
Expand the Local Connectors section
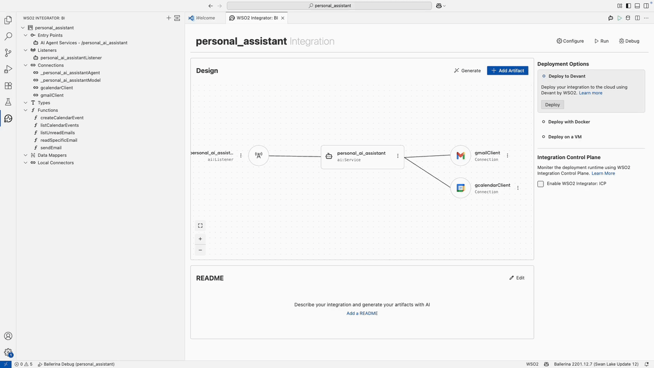click(x=26, y=162)
